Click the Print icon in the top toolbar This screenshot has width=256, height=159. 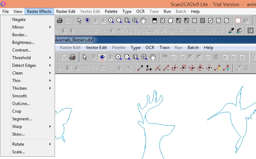click(x=60, y=21)
